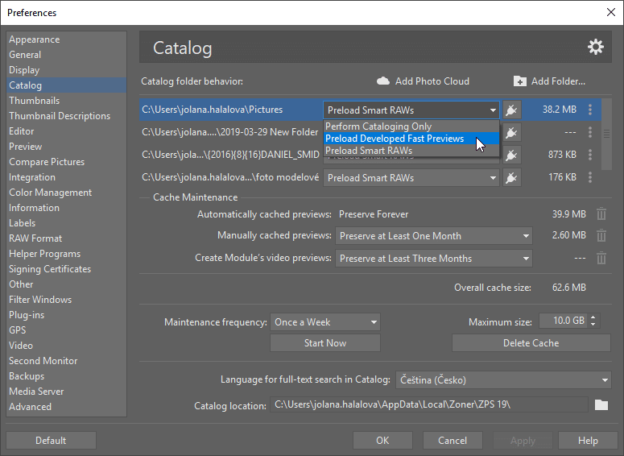Go to Preview preferences

tap(67, 147)
